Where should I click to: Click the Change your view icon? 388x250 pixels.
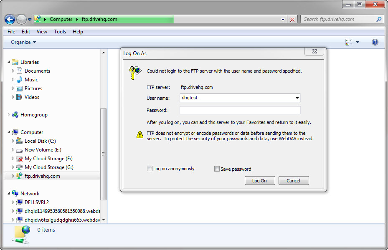point(349,42)
